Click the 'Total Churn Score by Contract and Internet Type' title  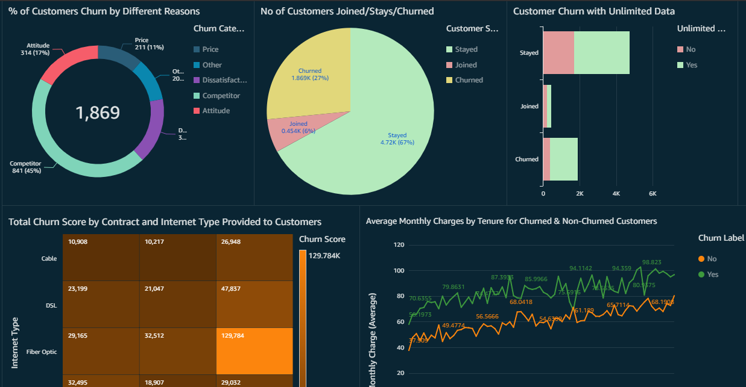pos(165,222)
